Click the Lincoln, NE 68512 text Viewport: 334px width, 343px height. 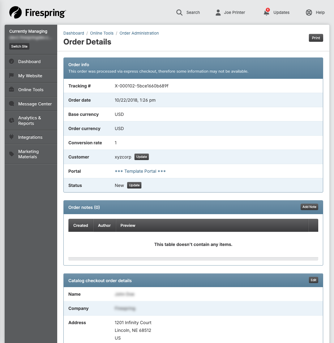point(133,330)
